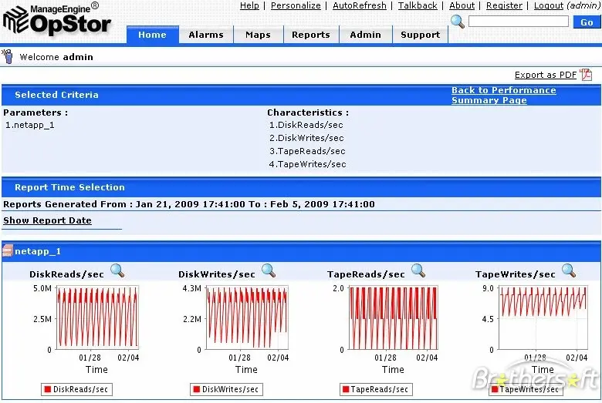Switch to the Support tab
Screen dimensions: 602x403
[420, 35]
